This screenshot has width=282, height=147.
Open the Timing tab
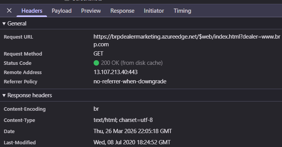click(182, 11)
